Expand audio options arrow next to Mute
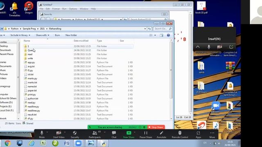262x147 pixels. point(47,132)
